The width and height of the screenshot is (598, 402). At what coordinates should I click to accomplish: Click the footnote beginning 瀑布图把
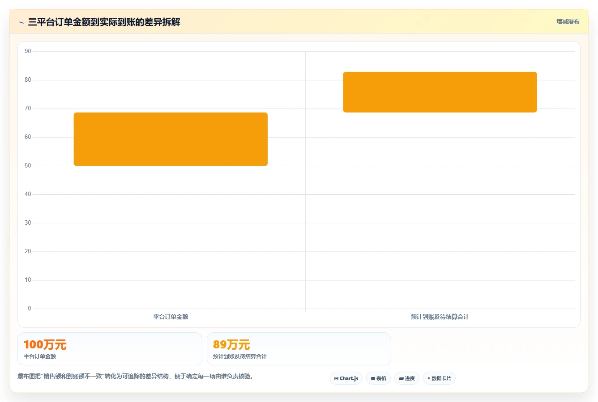tap(137, 377)
